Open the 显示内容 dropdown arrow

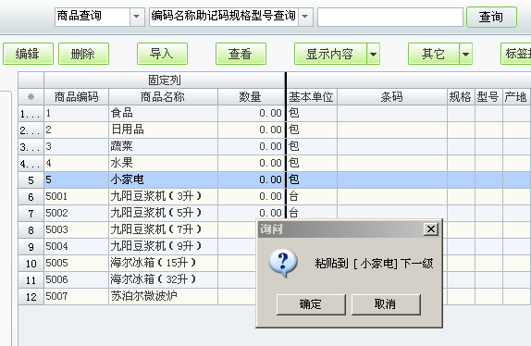[x=373, y=54]
